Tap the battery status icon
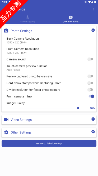Image resolution: width=98 pixels, height=176 pixels. click(95, 2)
